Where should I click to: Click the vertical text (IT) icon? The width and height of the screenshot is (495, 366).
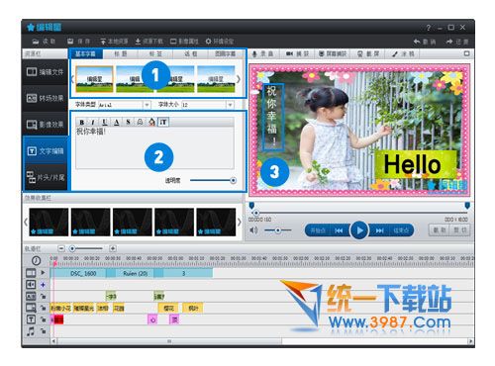[163, 123]
